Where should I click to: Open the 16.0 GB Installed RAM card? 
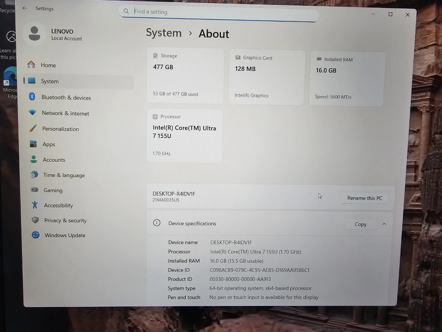pos(347,79)
